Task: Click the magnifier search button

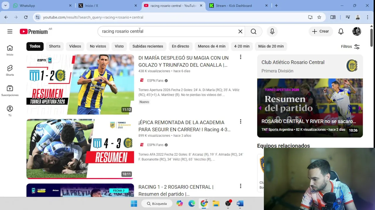Action: coord(254,32)
